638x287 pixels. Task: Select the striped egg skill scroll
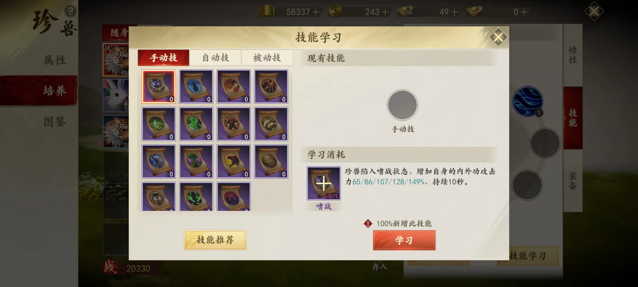[x=271, y=161]
